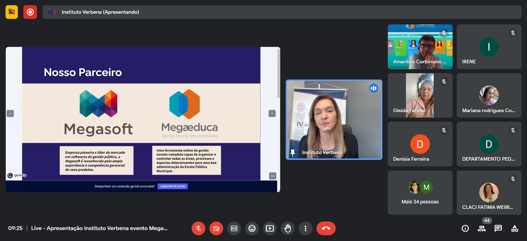Viewport: 527px width, 241px height.
Task: Show the participants people panel
Action: click(482, 228)
